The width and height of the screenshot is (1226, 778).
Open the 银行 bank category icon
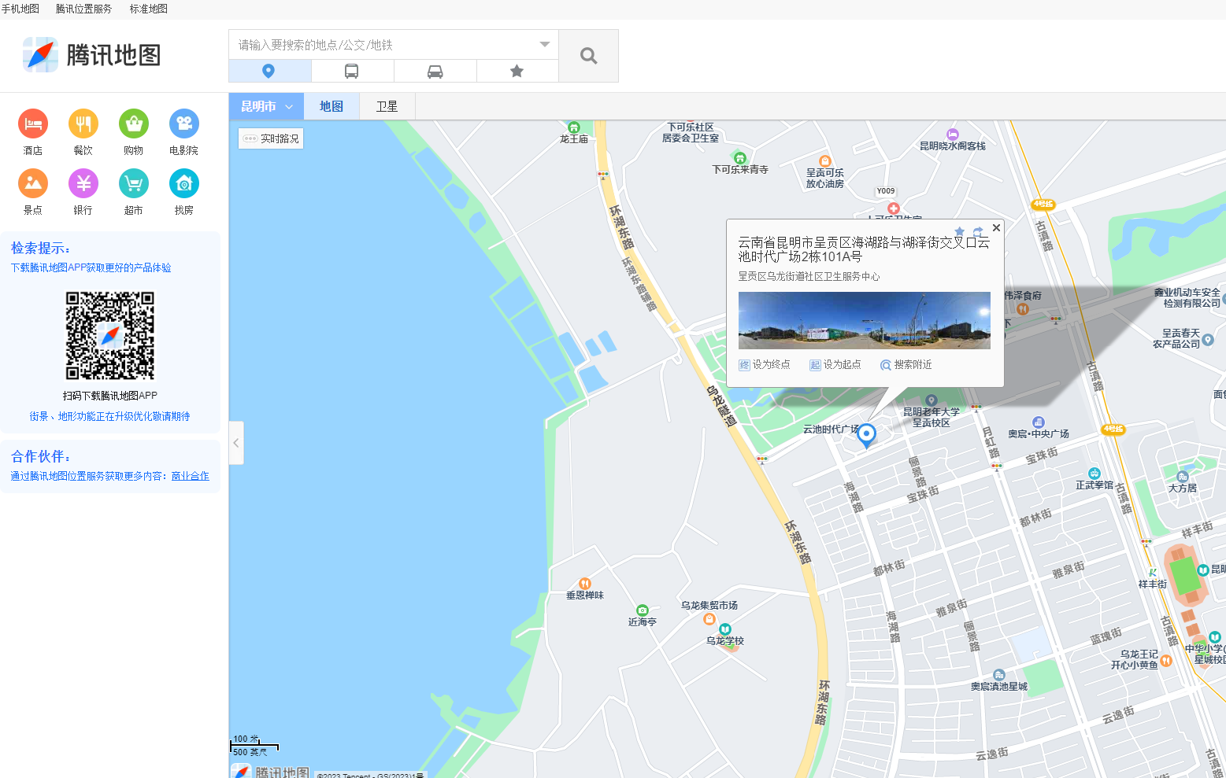click(x=83, y=183)
